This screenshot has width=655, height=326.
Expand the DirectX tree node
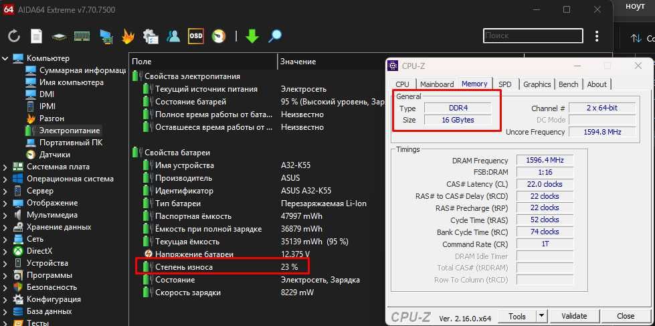pos(5,251)
